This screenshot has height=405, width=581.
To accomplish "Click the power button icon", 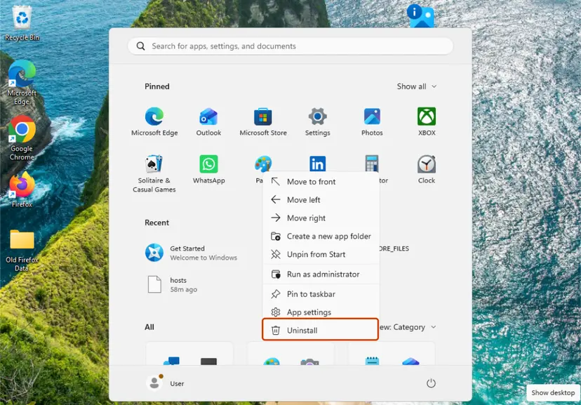I will (x=431, y=383).
